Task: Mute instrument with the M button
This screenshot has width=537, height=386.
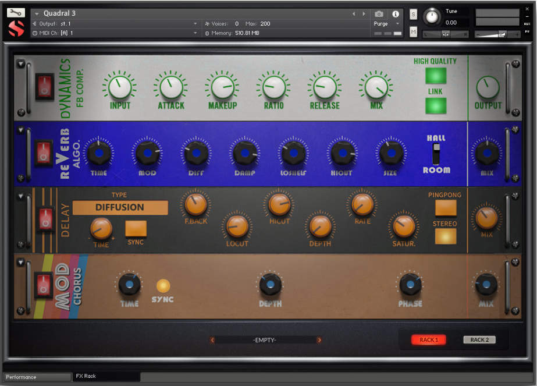Action: pyautogui.click(x=413, y=32)
